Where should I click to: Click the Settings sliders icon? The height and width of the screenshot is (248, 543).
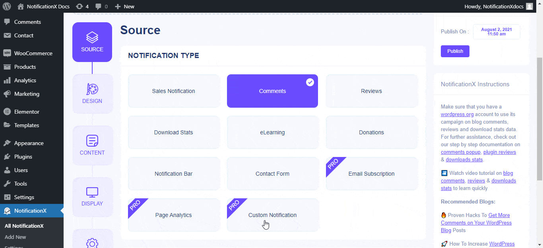click(7, 197)
